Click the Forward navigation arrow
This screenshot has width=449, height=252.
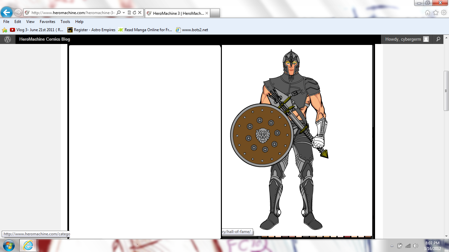coord(18,13)
